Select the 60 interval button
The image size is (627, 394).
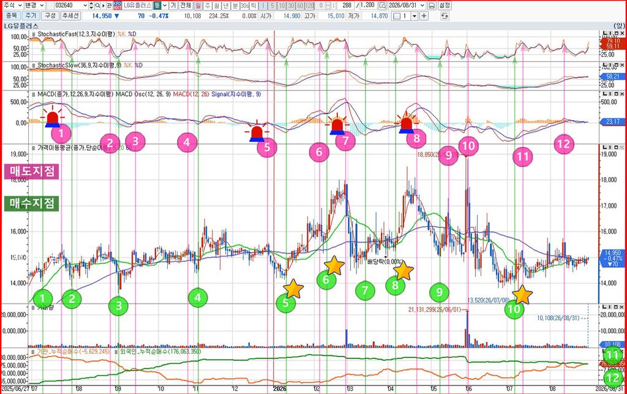(x=300, y=6)
